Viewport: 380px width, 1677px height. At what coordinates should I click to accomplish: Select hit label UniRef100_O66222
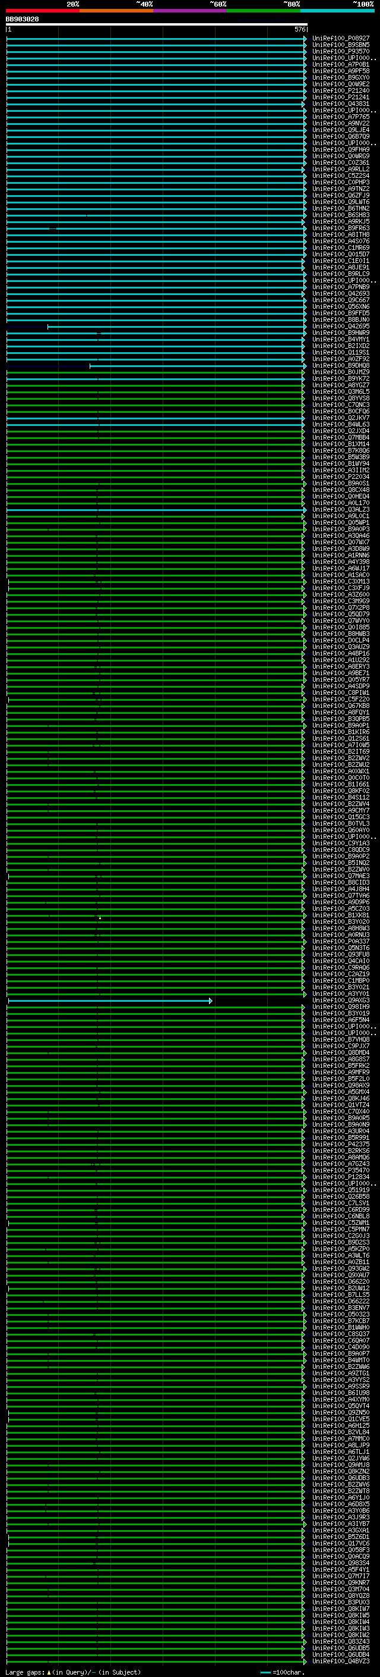(340, 1302)
